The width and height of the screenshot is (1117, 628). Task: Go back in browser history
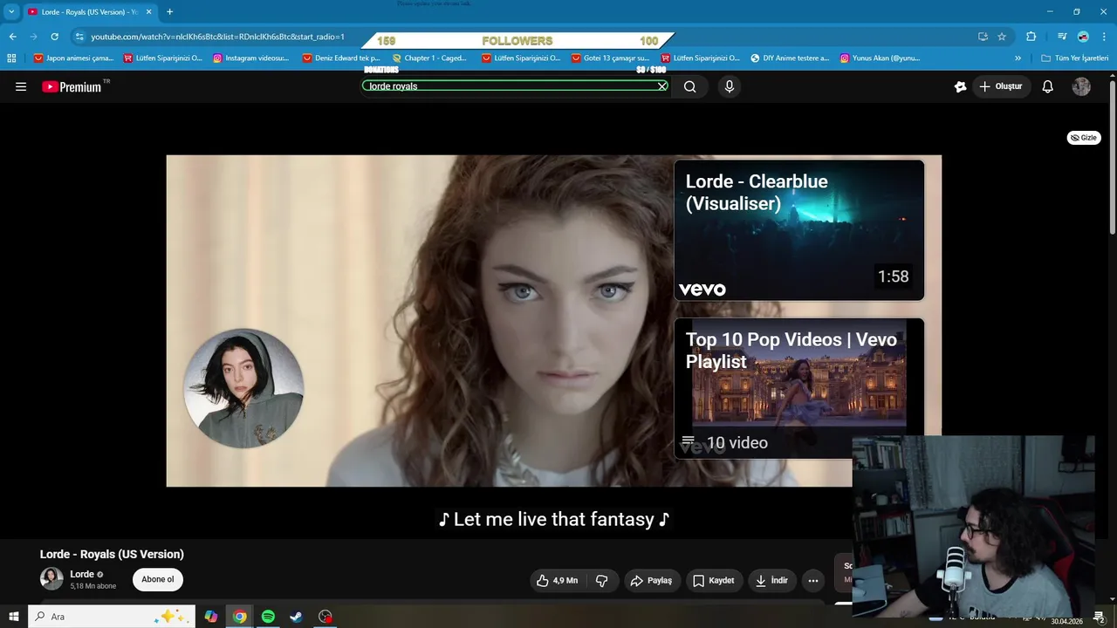click(12, 37)
